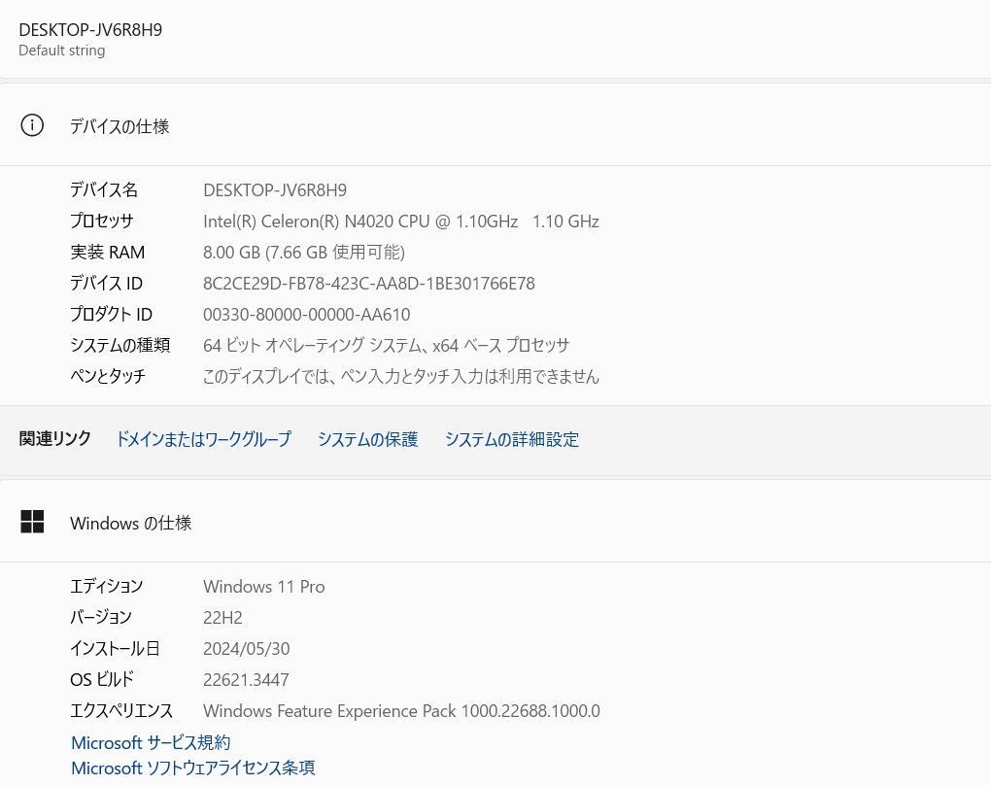Select the Windows 11 Pro edition value
Image resolution: width=991 pixels, height=785 pixels.
pyautogui.click(x=264, y=586)
